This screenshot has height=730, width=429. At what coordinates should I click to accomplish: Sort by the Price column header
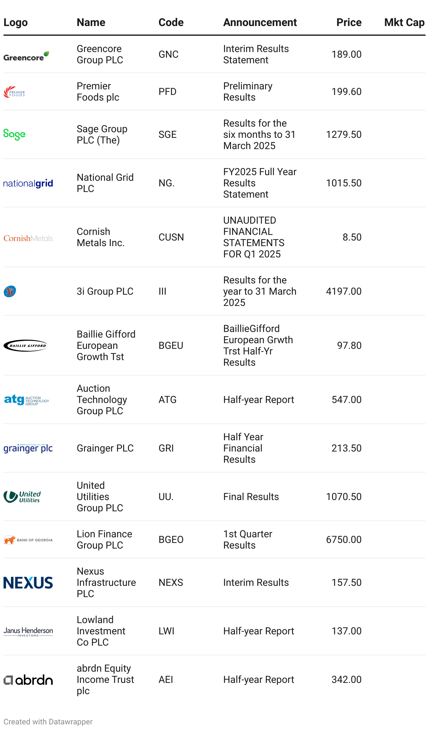pos(349,23)
